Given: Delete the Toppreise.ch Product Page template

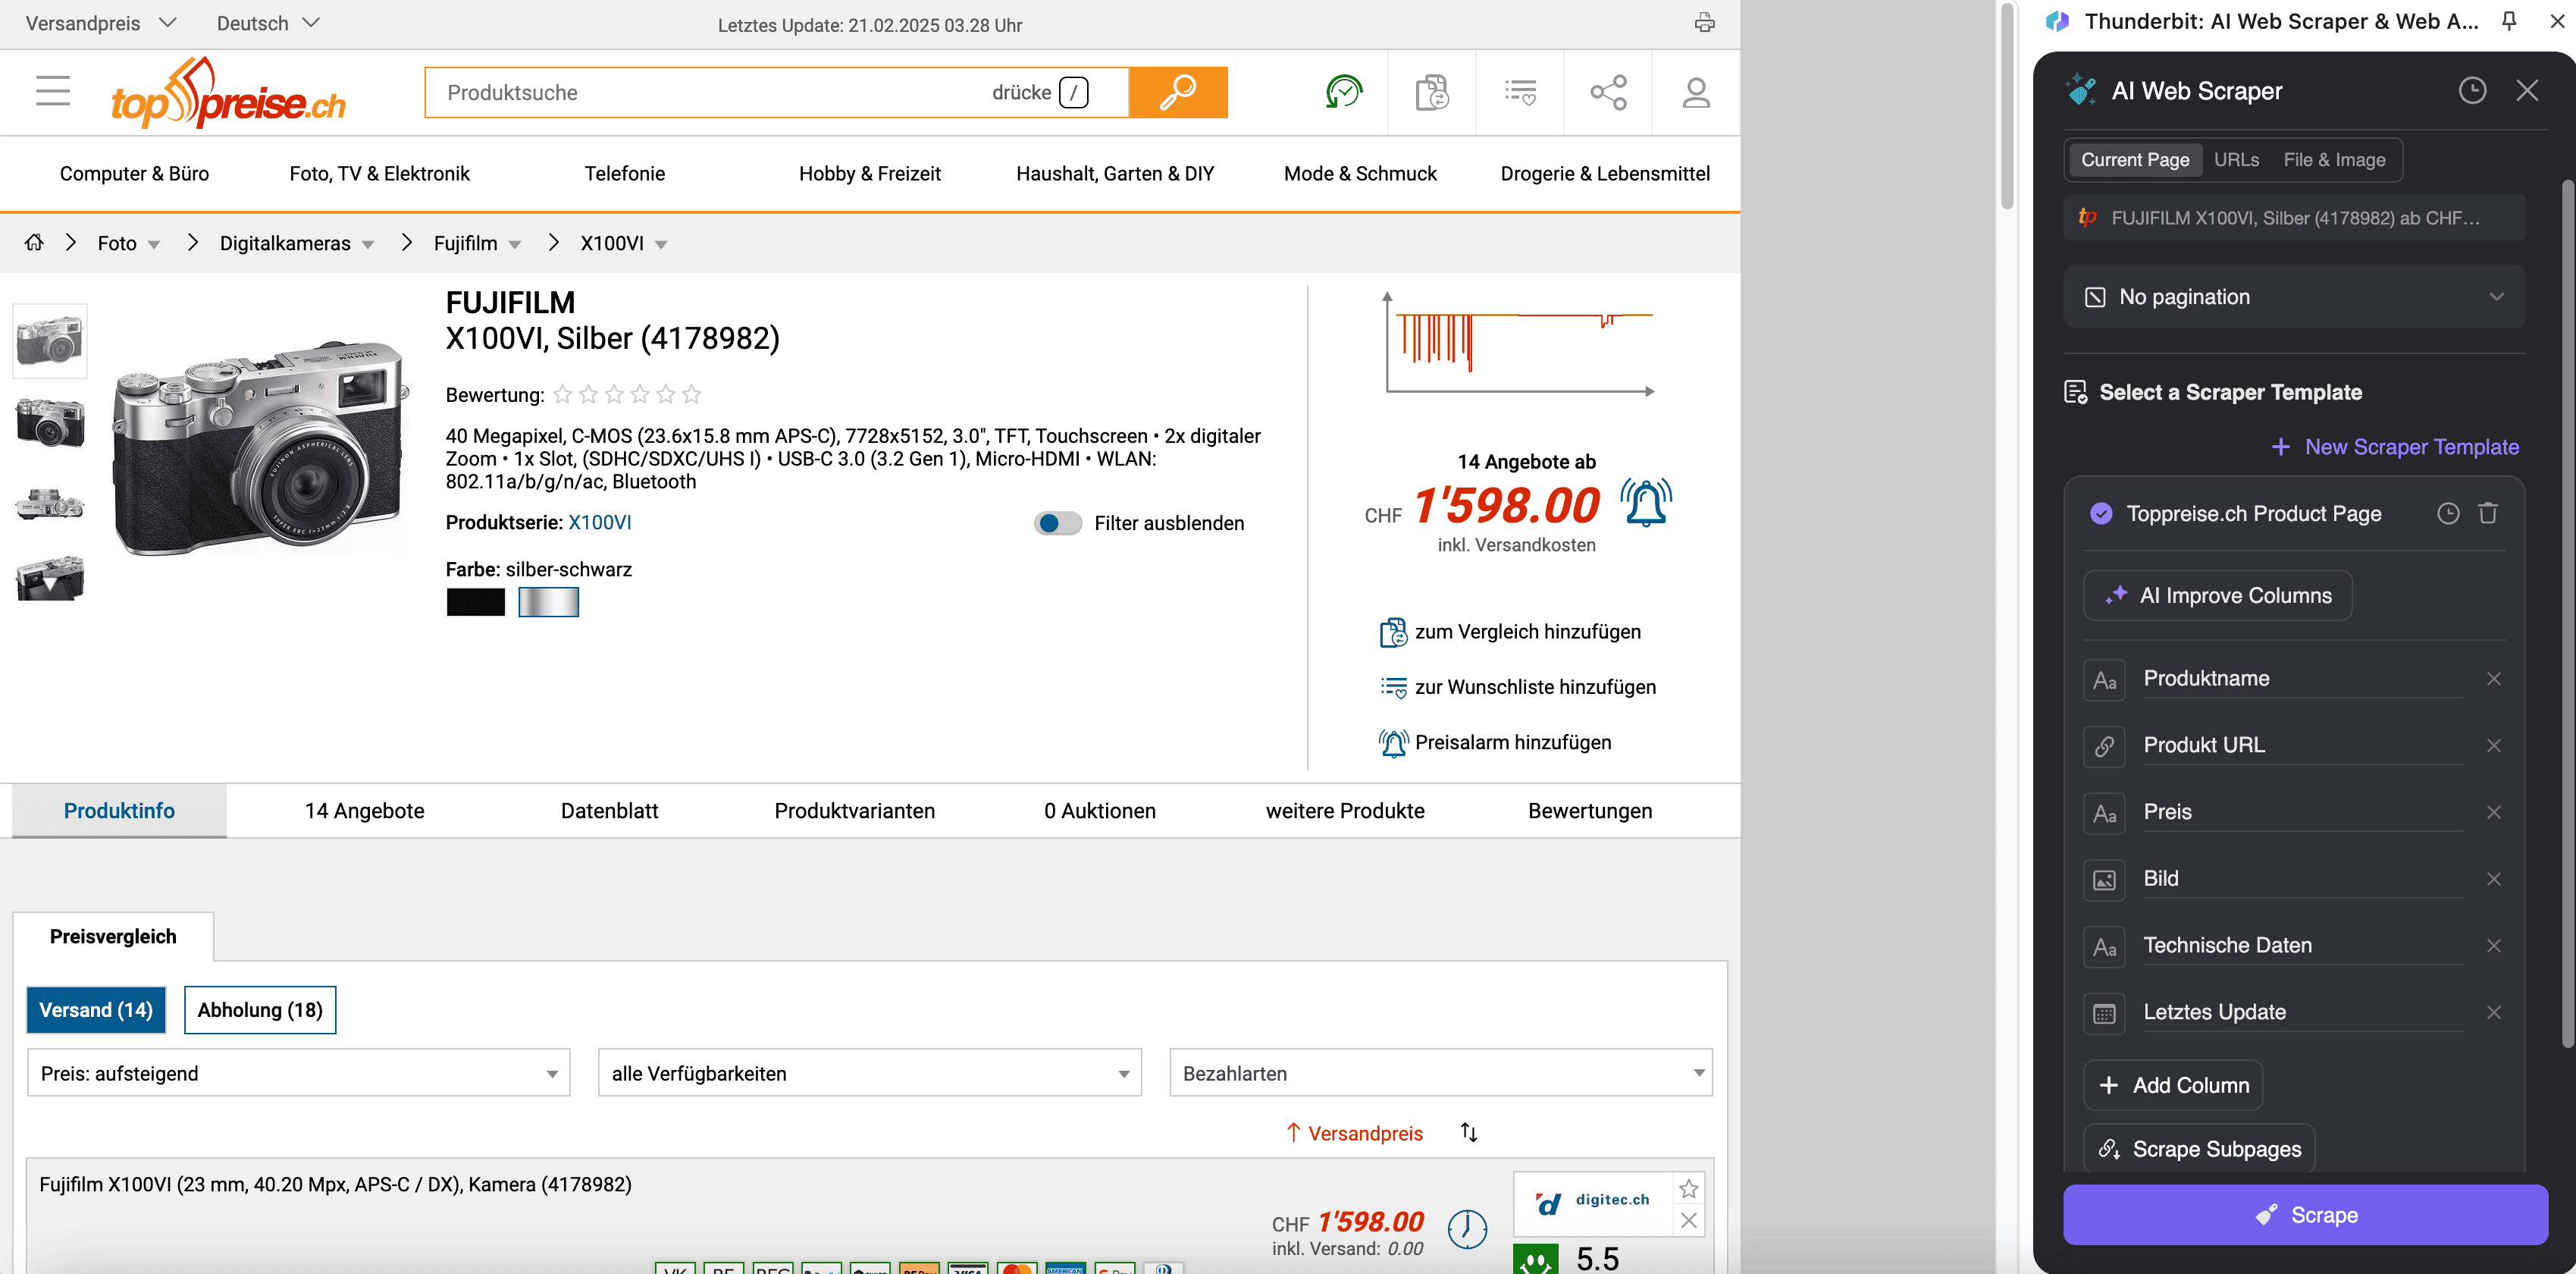Looking at the screenshot, I should tap(2487, 513).
